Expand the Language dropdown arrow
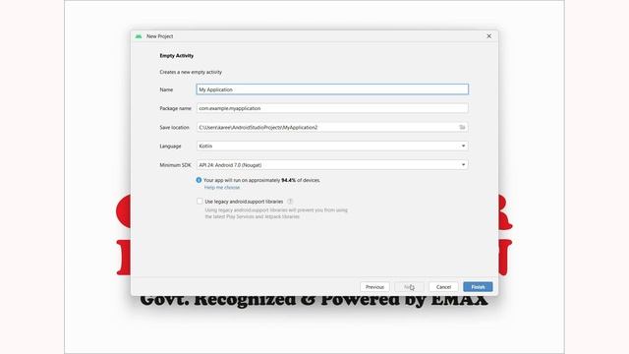 tap(463, 147)
